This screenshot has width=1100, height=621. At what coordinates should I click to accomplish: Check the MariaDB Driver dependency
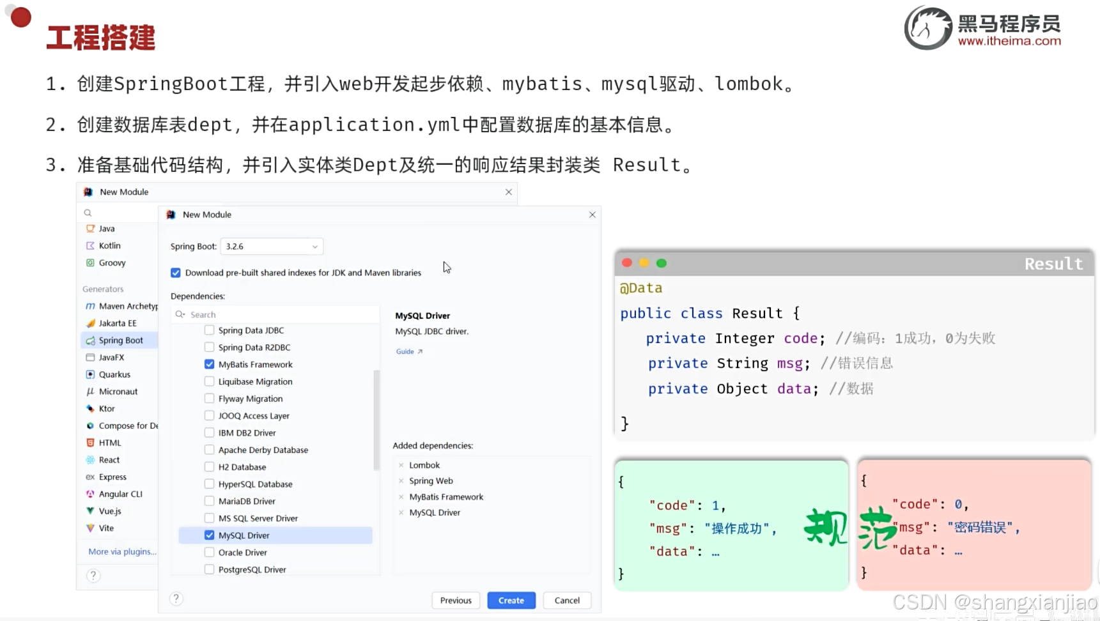pos(209,501)
